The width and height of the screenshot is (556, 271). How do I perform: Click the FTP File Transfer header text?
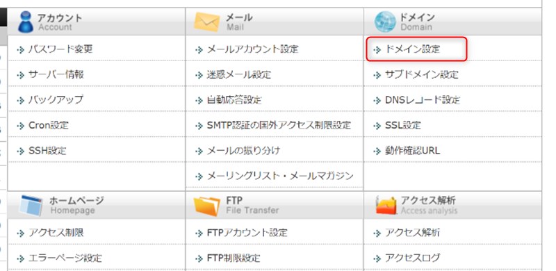[252, 206]
